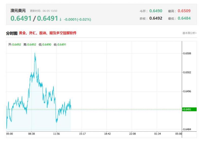Select the chart 收 value 0.6491
203x143 pixels.
coord(62,45)
